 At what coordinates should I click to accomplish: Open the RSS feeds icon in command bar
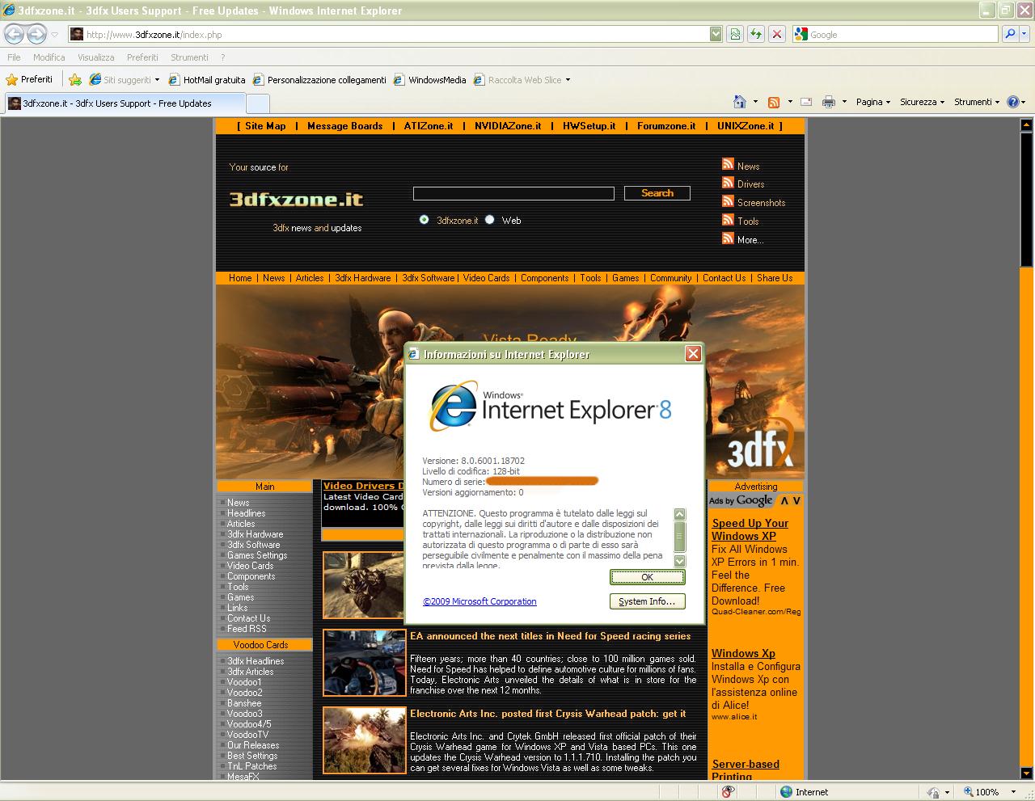(774, 102)
